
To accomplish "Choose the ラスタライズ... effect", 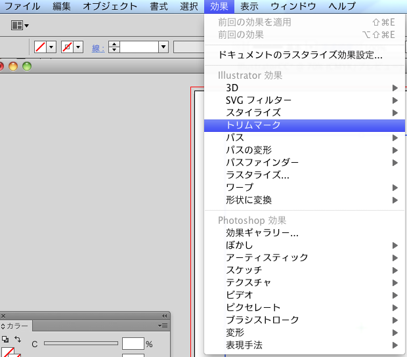I will [x=305, y=175].
